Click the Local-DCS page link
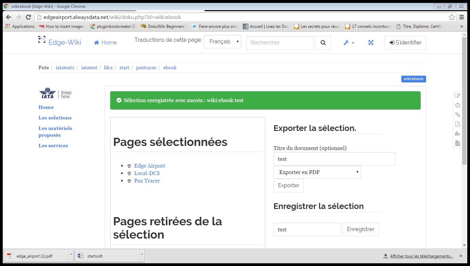The image size is (470, 266). [x=147, y=173]
